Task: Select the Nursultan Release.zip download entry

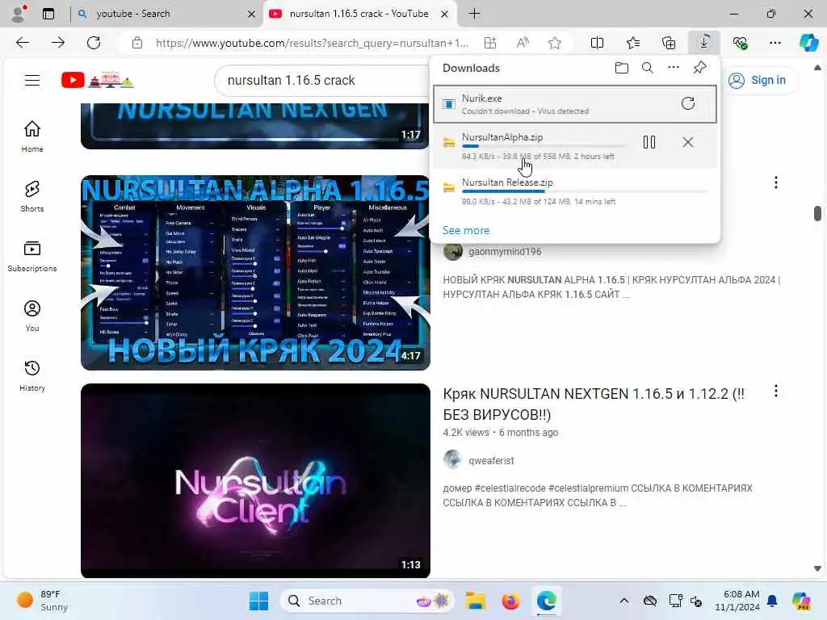Action: [575, 191]
